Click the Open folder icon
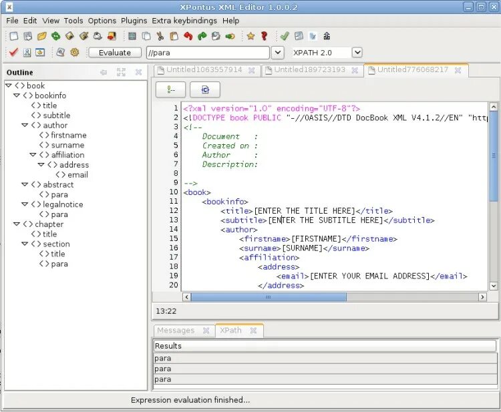 [42, 36]
